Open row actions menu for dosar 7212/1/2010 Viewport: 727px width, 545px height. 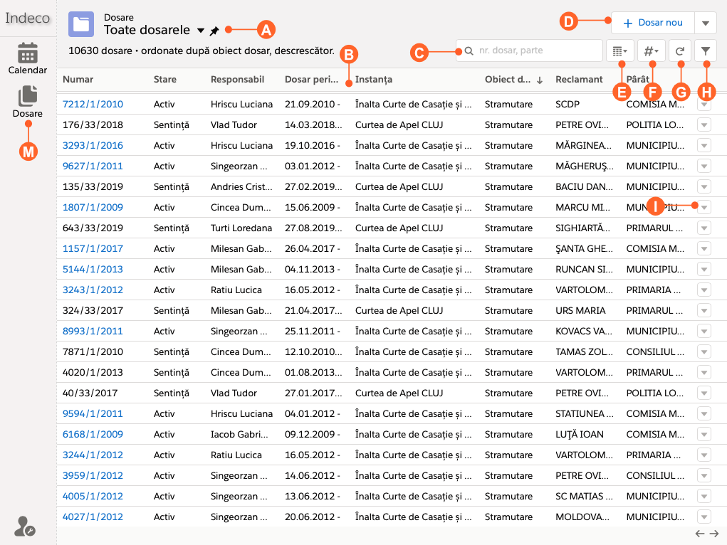coord(704,105)
